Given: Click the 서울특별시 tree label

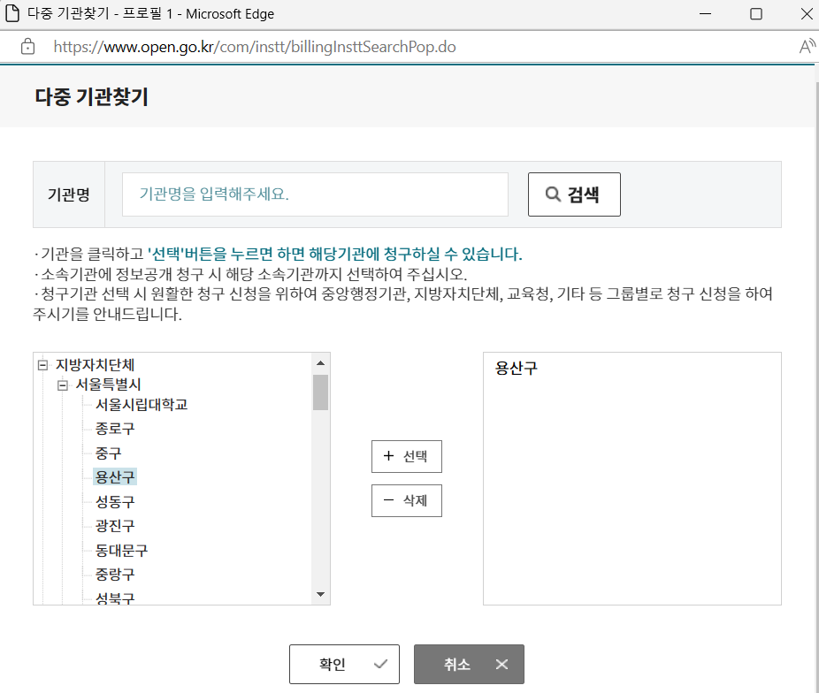Looking at the screenshot, I should [x=108, y=385].
